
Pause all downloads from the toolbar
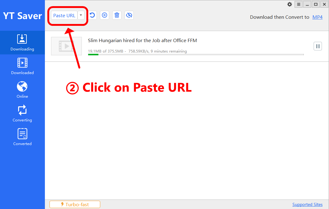(105, 15)
